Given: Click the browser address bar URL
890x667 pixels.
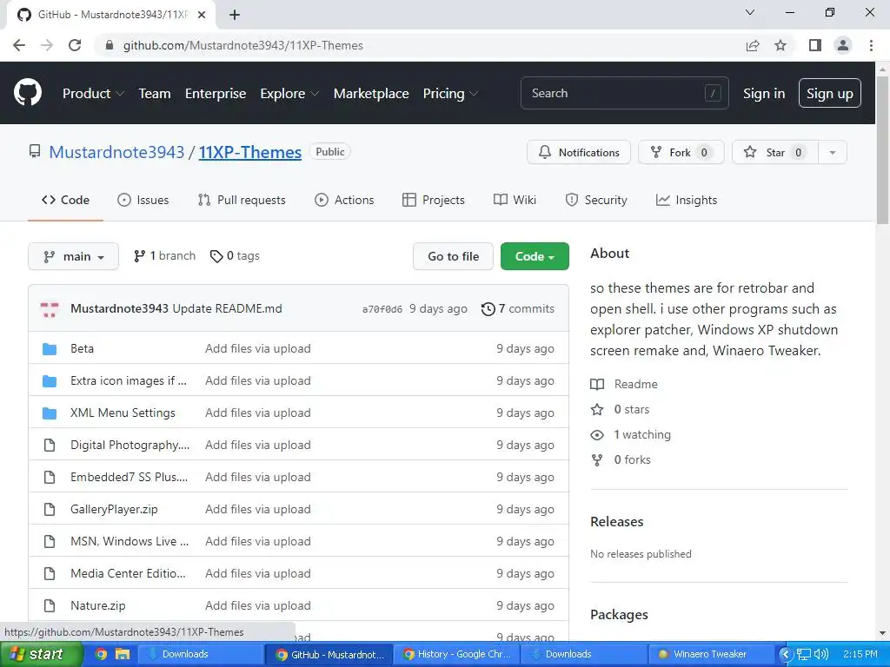Looking at the screenshot, I should pos(243,45).
